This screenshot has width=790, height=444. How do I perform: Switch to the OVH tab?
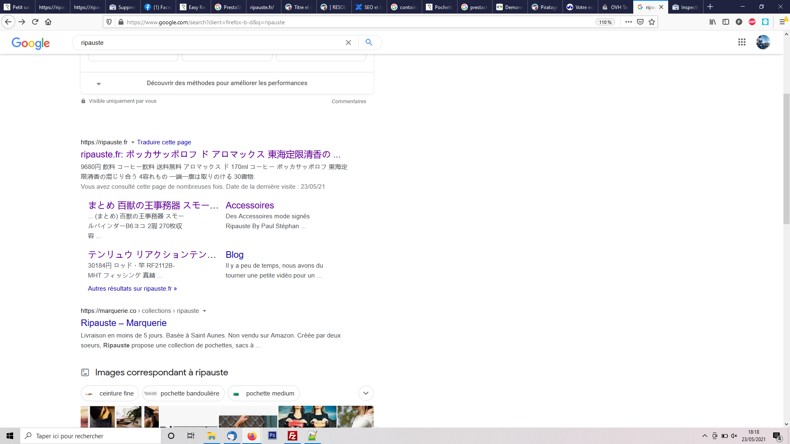click(x=615, y=7)
